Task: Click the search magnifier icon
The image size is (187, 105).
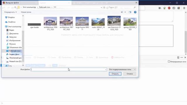Action: point(135,7)
